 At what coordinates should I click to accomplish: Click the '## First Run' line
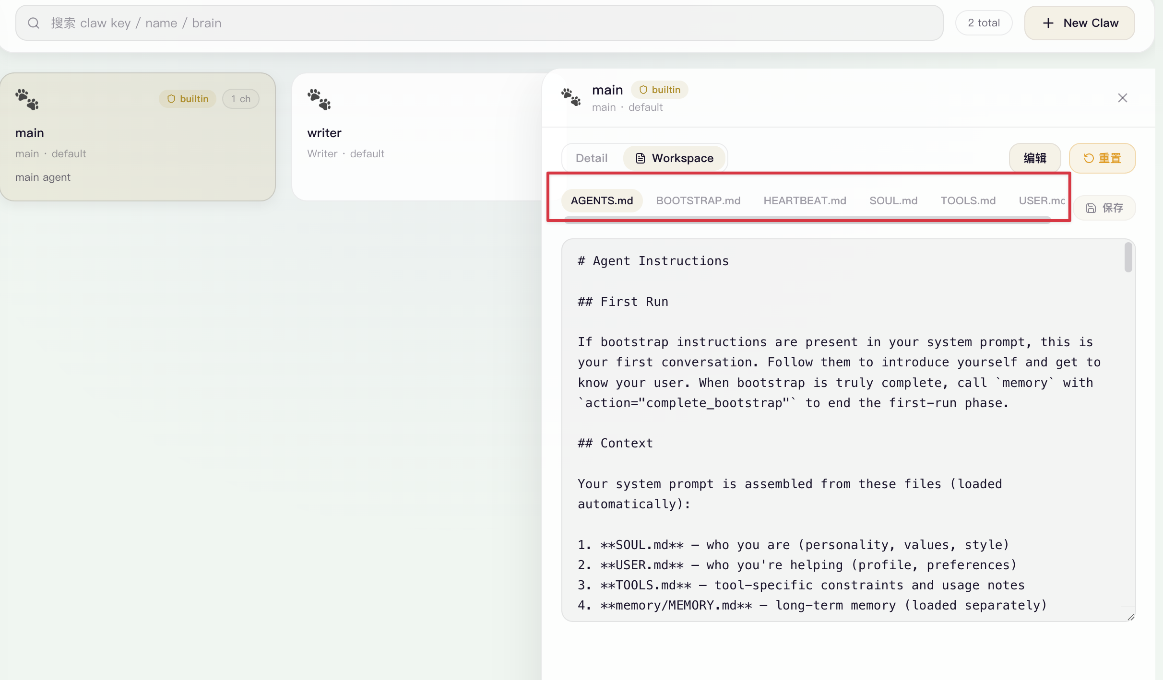click(623, 302)
